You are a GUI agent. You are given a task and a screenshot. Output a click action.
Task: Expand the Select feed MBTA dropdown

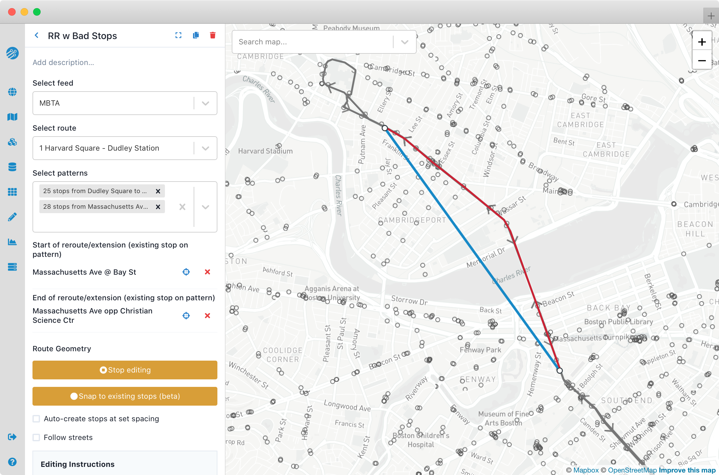point(207,103)
